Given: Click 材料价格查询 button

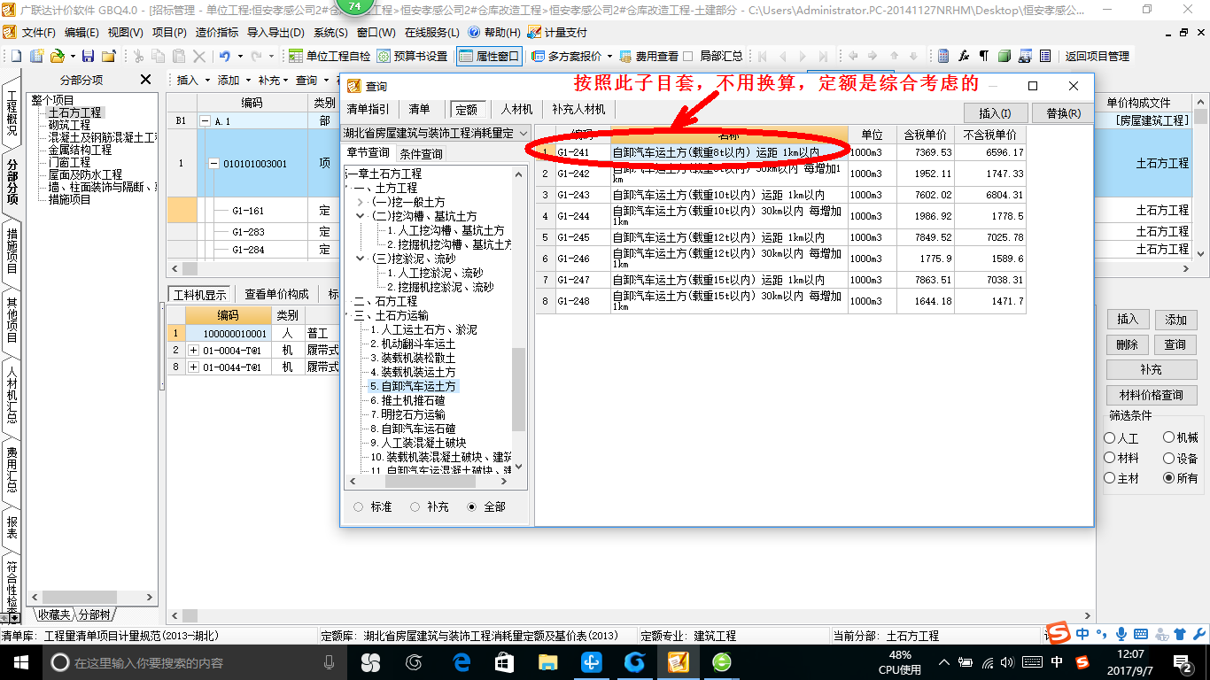Looking at the screenshot, I should point(1151,395).
